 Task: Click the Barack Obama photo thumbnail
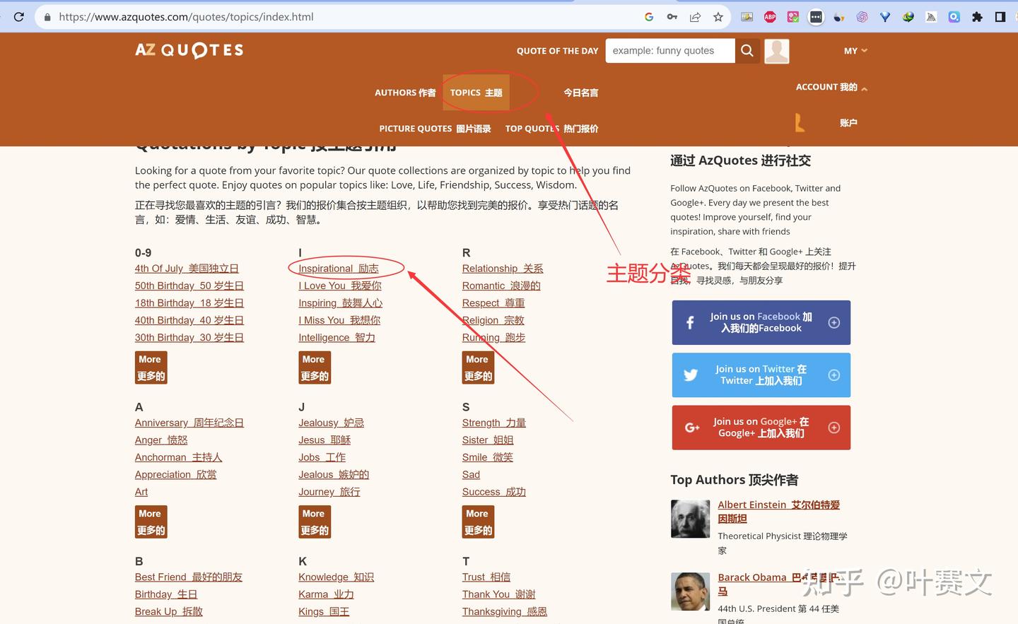pos(690,591)
